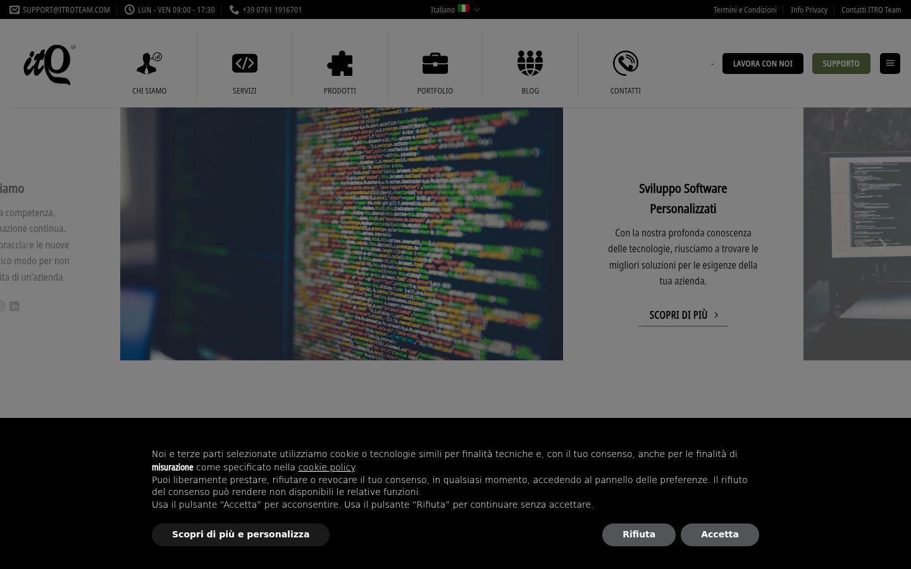Click the itQ logo
The width and height of the screenshot is (911, 569).
[x=49, y=64]
